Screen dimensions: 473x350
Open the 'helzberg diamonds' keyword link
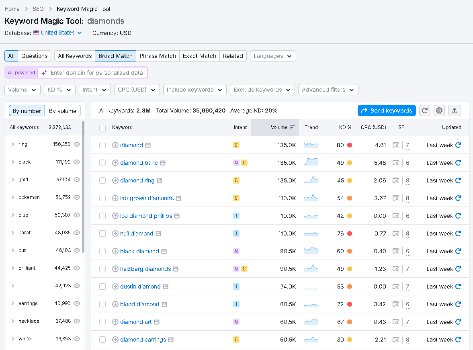pyautogui.click(x=145, y=269)
